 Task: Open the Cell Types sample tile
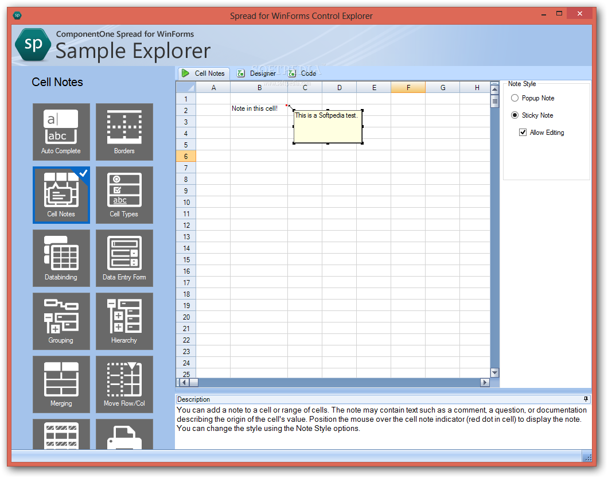[x=124, y=195]
